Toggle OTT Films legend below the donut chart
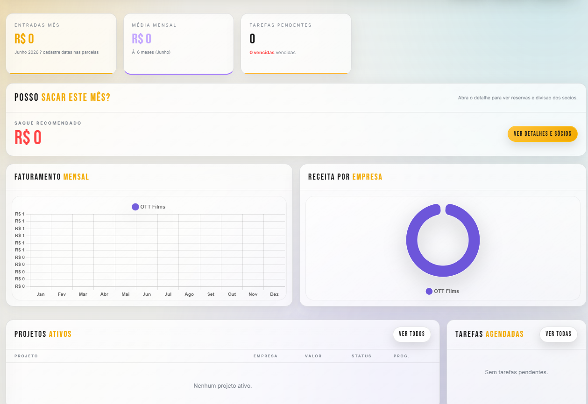 [442, 291]
